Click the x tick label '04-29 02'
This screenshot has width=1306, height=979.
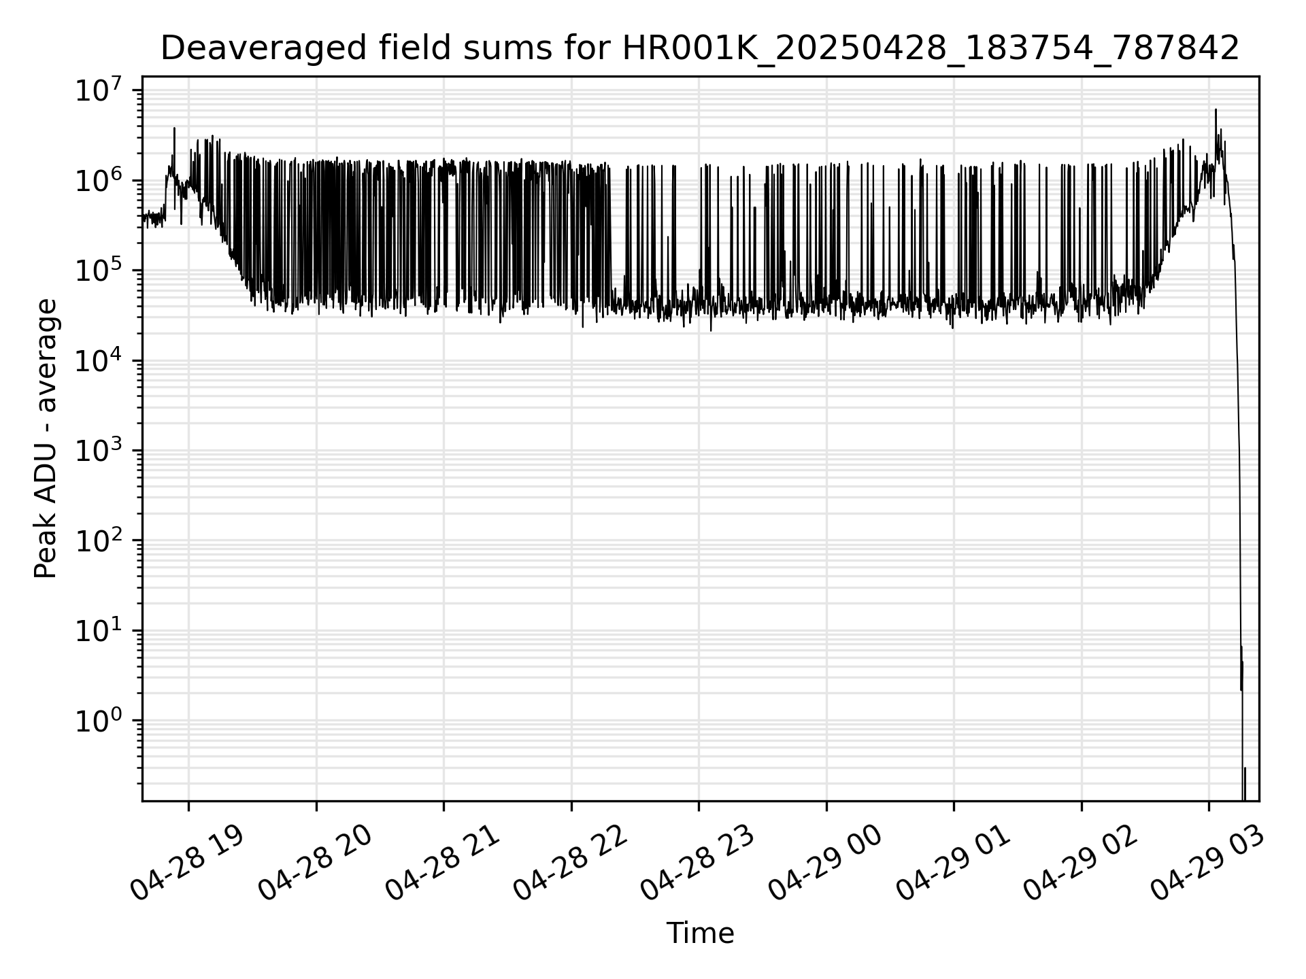(1080, 863)
